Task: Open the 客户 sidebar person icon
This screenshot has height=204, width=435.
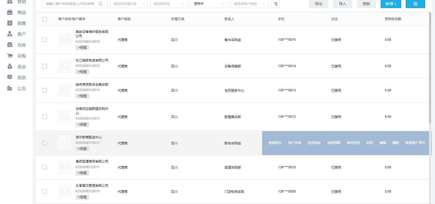Action: coord(10,34)
